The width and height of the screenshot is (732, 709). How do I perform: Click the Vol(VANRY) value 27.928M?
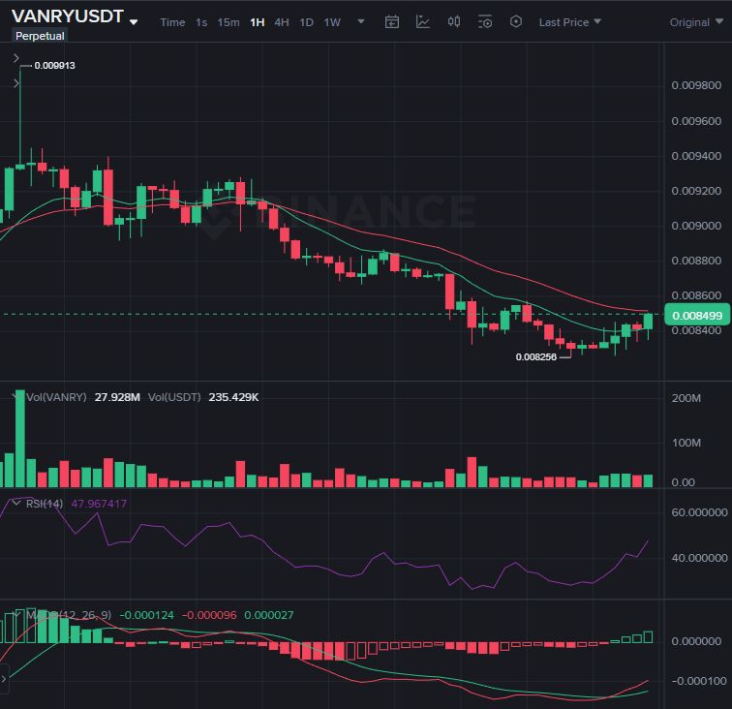coord(117,397)
